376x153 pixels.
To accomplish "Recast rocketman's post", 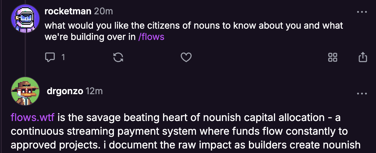I will coord(118,57).
